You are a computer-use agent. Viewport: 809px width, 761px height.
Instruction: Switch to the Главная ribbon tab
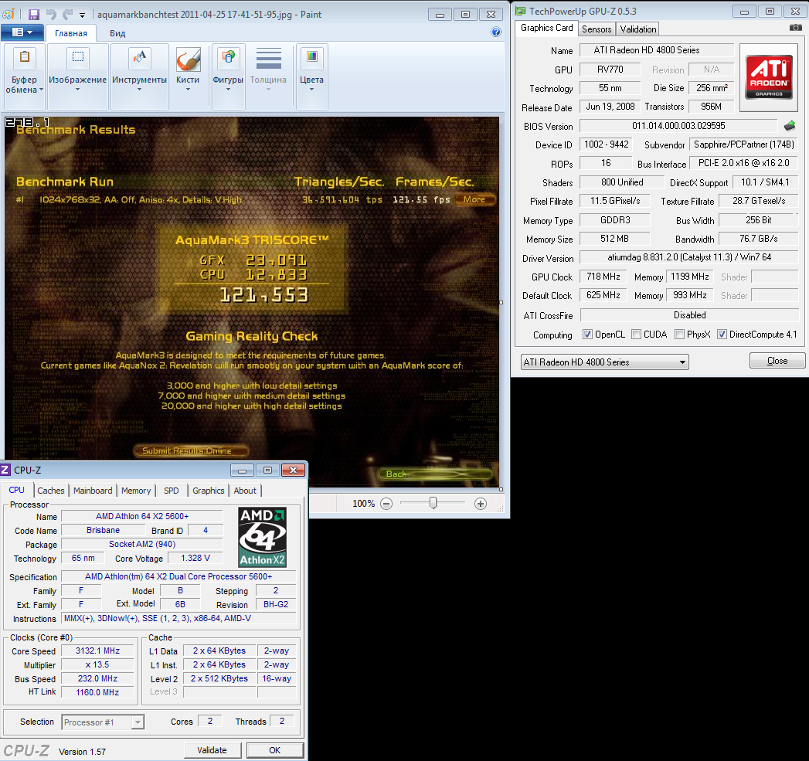(71, 33)
